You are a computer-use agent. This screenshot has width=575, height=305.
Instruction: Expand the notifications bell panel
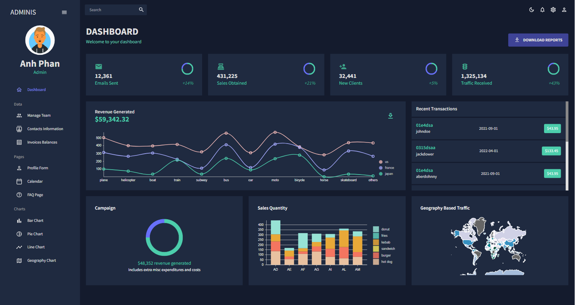[542, 10]
